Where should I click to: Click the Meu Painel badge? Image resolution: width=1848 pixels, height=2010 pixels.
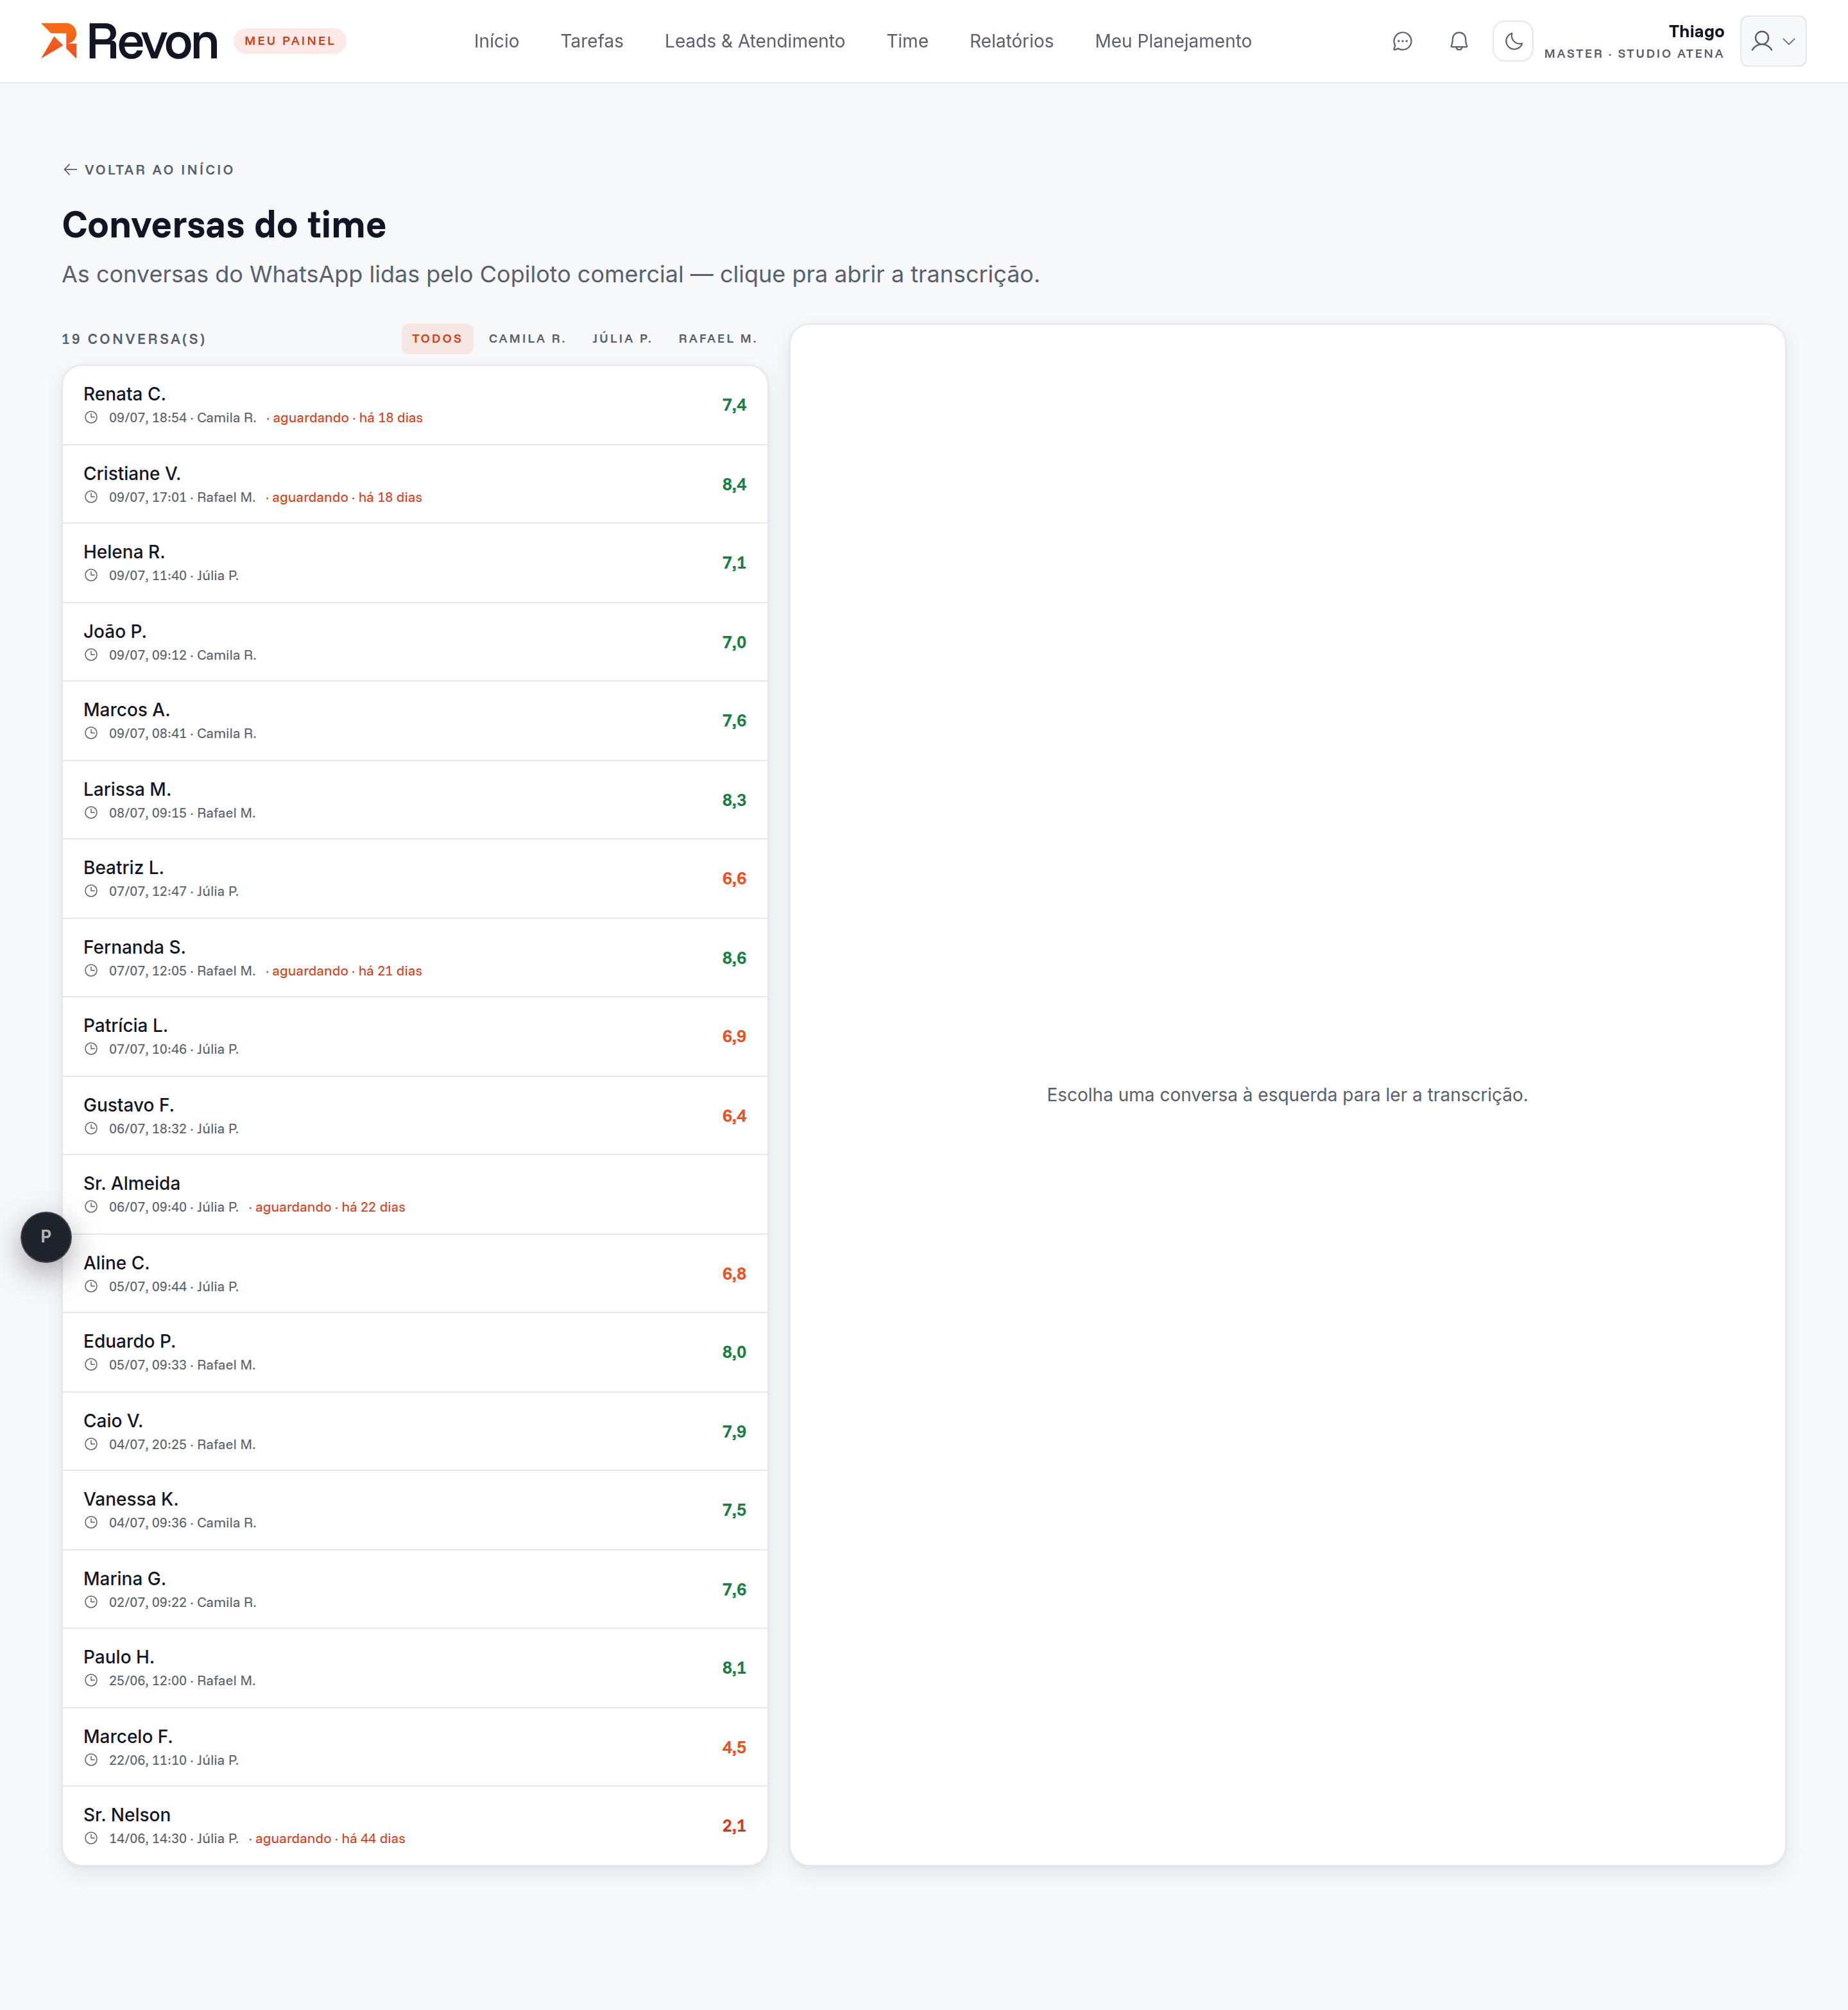point(290,41)
